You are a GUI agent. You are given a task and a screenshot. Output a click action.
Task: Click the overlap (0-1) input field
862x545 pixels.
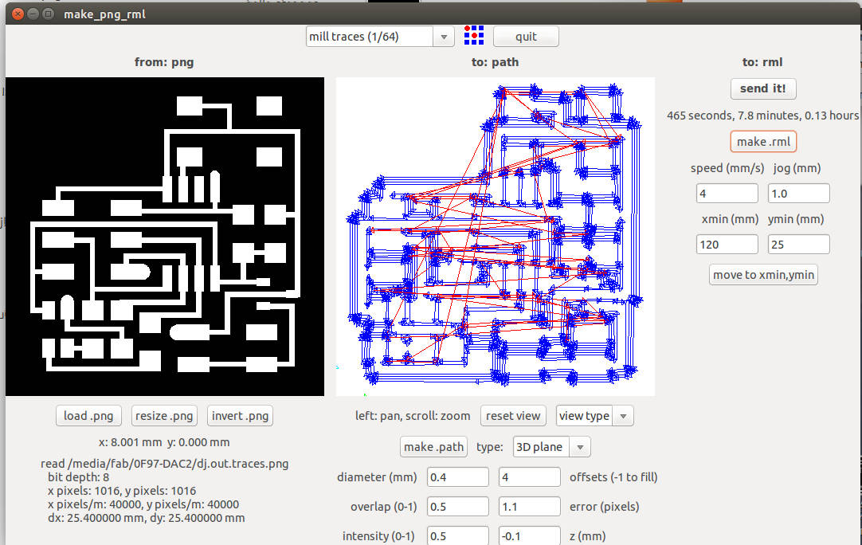(457, 507)
